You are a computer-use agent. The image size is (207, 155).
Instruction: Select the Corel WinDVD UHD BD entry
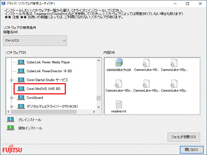[43, 89]
